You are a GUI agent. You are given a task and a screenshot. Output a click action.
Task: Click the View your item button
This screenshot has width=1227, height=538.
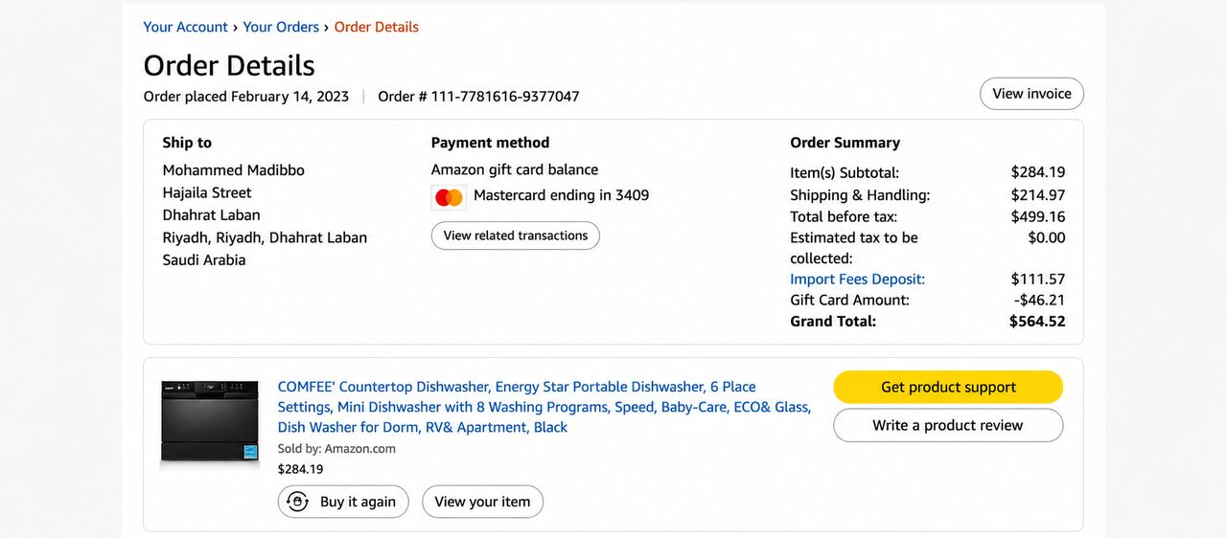point(482,502)
